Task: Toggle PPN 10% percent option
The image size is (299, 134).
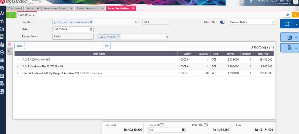Action: coord(206,125)
